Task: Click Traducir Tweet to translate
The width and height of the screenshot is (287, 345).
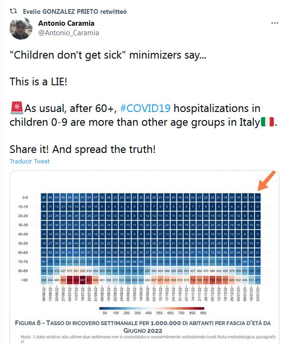Action: (30, 162)
